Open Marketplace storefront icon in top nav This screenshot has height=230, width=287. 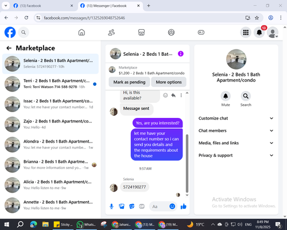click(141, 32)
